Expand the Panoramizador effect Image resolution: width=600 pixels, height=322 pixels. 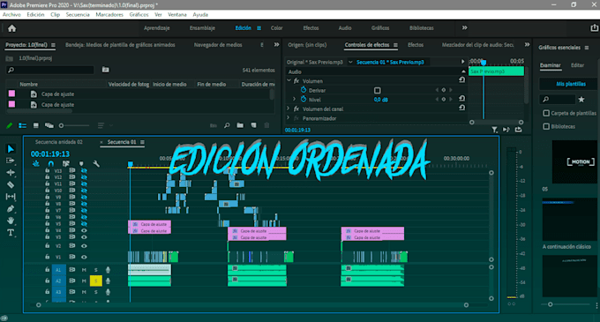(289, 118)
